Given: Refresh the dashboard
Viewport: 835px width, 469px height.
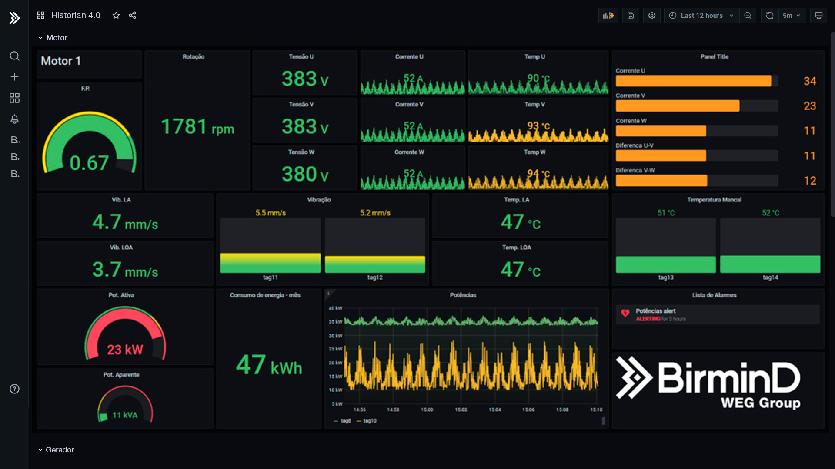Looking at the screenshot, I should coord(769,15).
